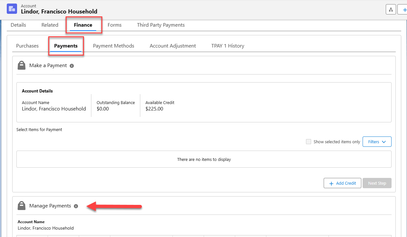Click the Make a Payment info icon
Image resolution: width=407 pixels, height=237 pixels.
72,66
